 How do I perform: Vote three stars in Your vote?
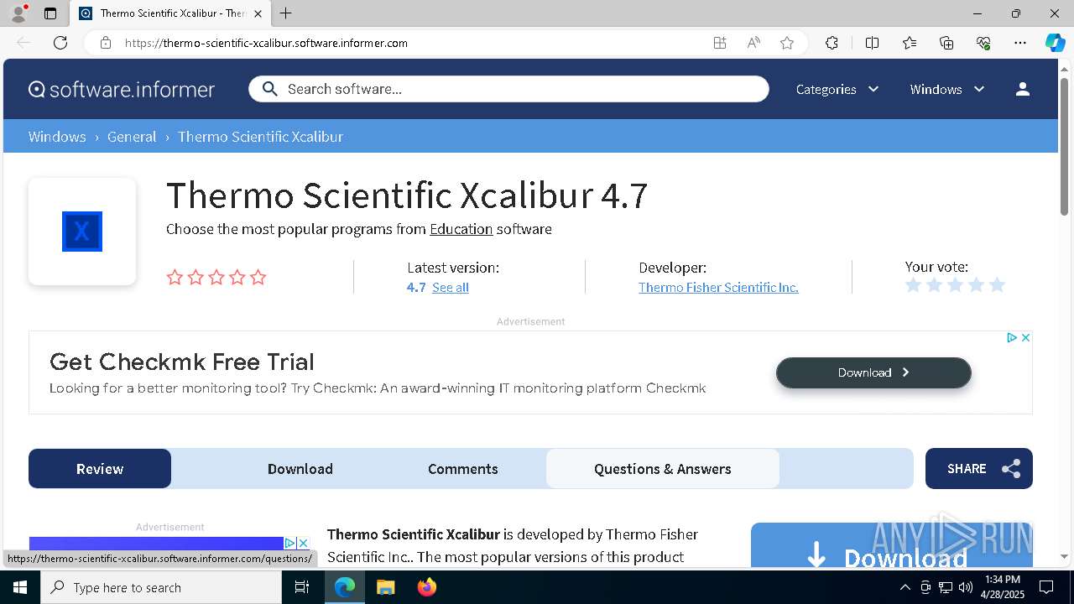[x=955, y=285]
